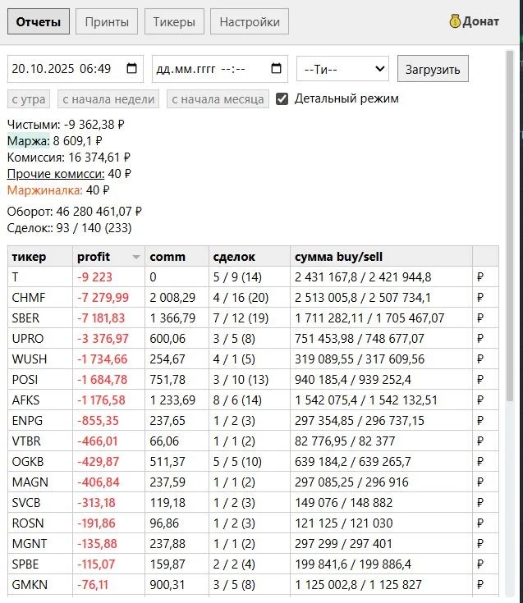The width and height of the screenshot is (523, 603).
Task: Click profit value -9 223
Action: tap(94, 277)
